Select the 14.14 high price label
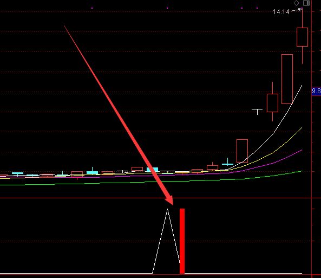Image resolution: width=321 pixels, height=278 pixels. pos(281,12)
